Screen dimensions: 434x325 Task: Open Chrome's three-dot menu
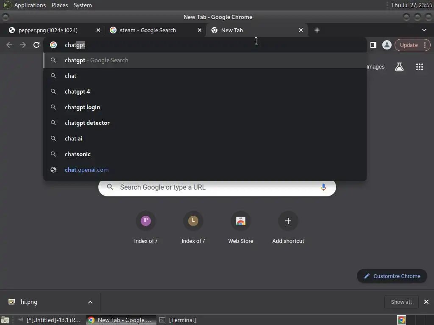click(425, 45)
